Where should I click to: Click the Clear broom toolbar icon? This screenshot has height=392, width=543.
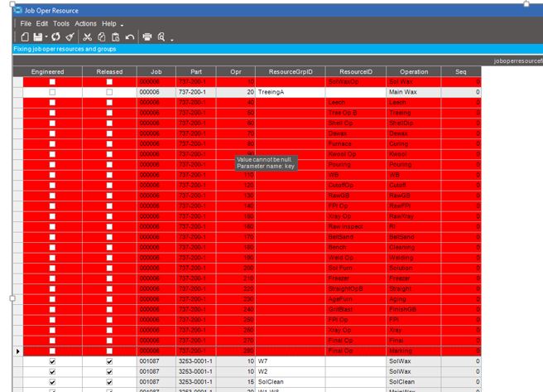(x=70, y=36)
